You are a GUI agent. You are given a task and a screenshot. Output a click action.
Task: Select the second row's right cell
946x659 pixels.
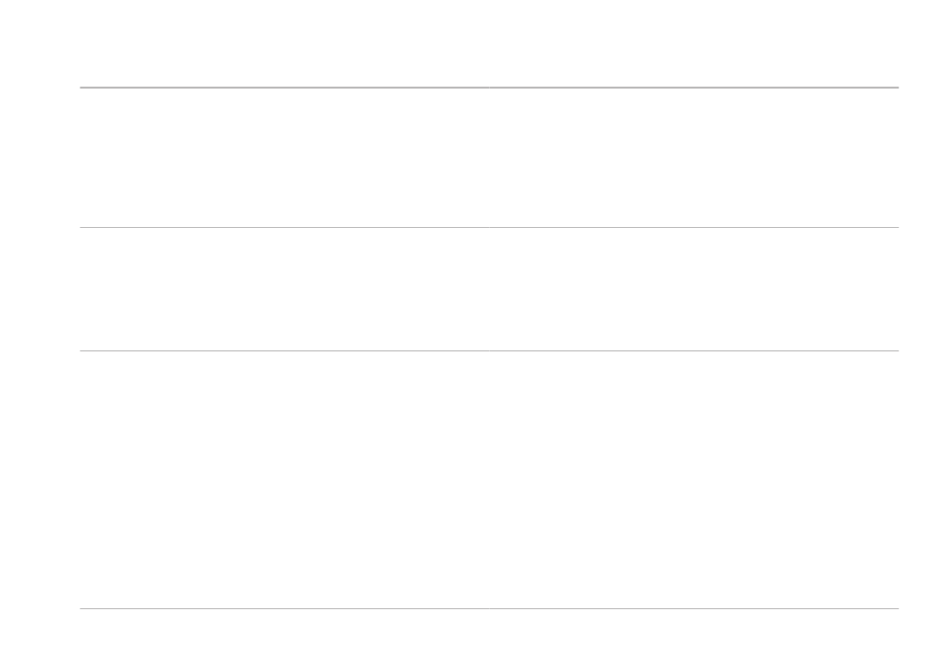click(x=694, y=289)
